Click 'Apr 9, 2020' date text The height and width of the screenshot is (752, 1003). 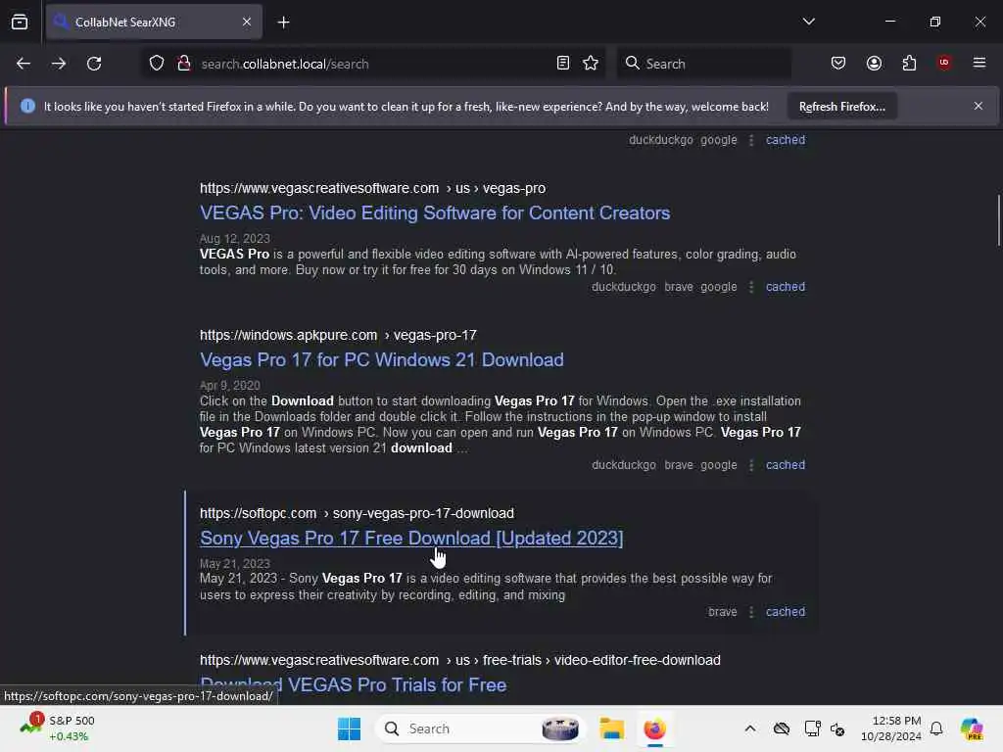(x=229, y=386)
